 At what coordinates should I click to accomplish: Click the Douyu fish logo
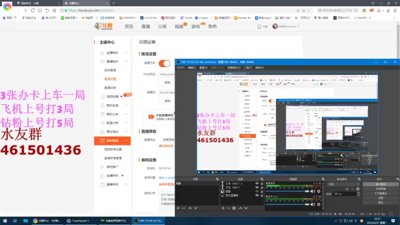coord(103,26)
